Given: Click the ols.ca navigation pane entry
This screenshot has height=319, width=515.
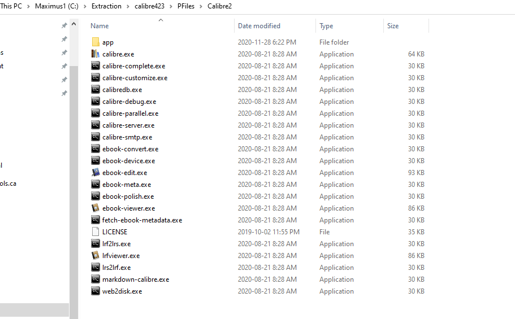Looking at the screenshot, I should tap(8, 183).
